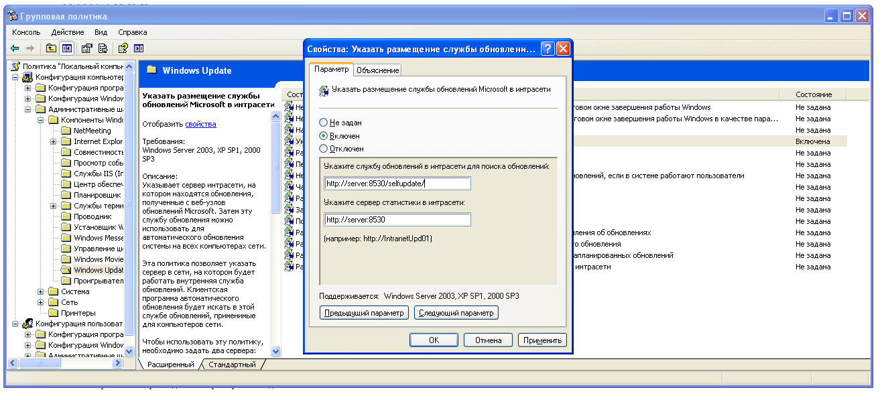
Task: Expand the 'Система' folder node
Action: (x=40, y=291)
